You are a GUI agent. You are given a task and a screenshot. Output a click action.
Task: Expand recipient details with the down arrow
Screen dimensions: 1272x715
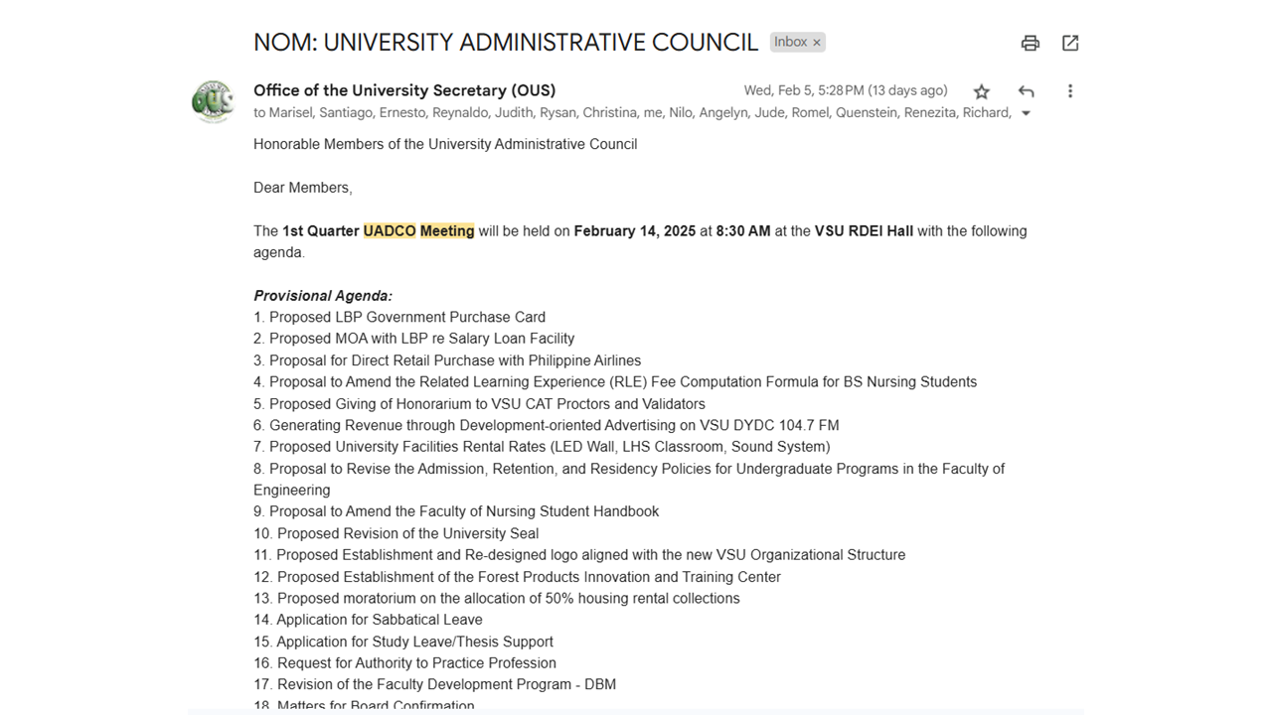coord(1026,113)
